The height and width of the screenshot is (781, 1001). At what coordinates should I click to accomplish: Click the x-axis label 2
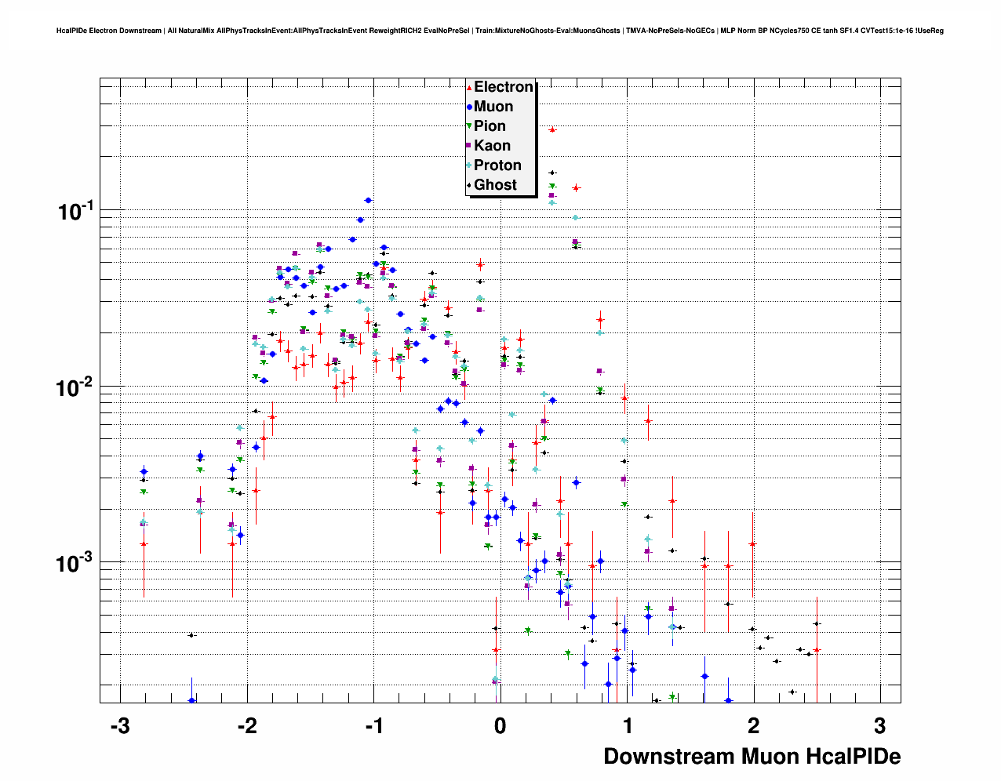pos(753,725)
